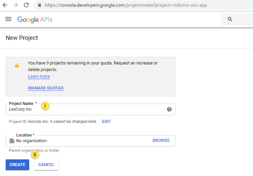This screenshot has width=253, height=176.
Task: Open the Learn more link
Action: tap(39, 76)
